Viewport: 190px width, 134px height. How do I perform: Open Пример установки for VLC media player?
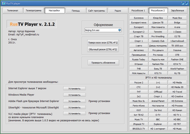[99, 113]
